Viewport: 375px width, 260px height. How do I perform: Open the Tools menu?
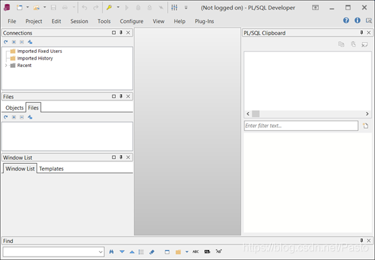point(104,21)
